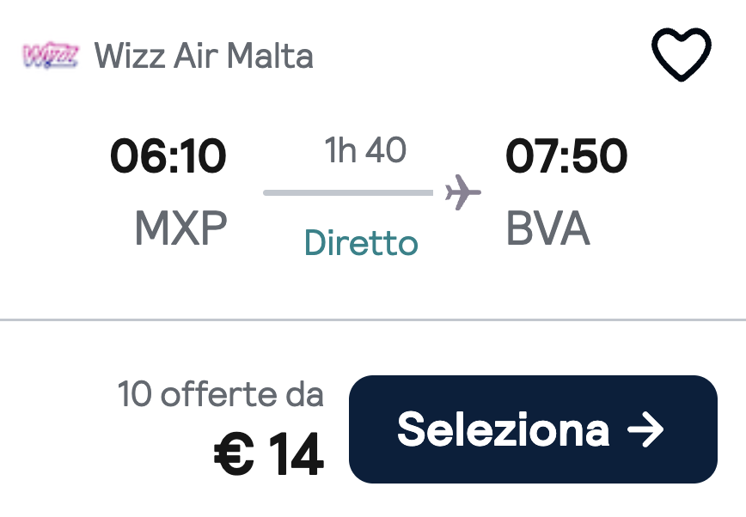
Task: Select the 06:10 departure time
Action: point(168,155)
